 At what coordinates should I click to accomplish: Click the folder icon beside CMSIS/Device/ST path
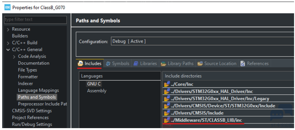click(x=167, y=106)
